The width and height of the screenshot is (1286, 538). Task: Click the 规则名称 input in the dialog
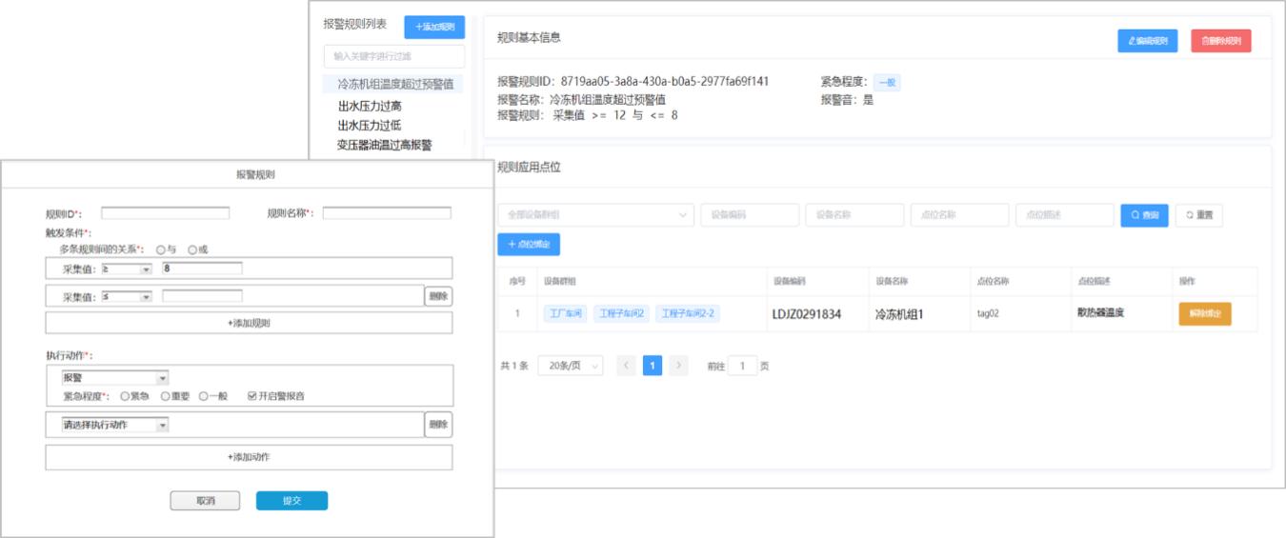[x=387, y=213]
